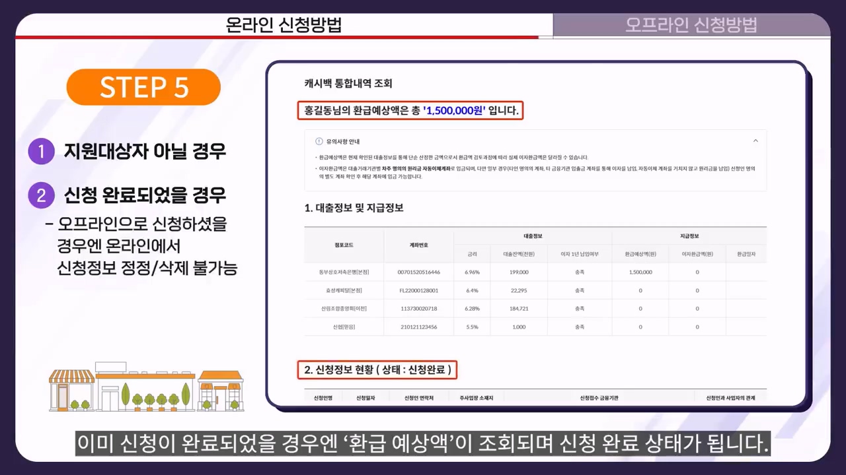The height and width of the screenshot is (475, 846).
Task: Click the 계좌번호 column header cell
Action: (x=419, y=245)
